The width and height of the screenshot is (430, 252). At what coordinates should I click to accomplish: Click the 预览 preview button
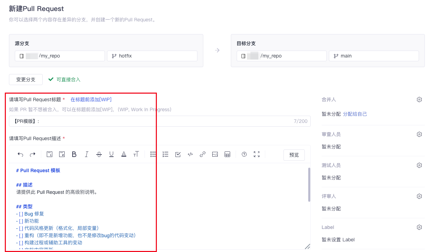click(x=294, y=155)
